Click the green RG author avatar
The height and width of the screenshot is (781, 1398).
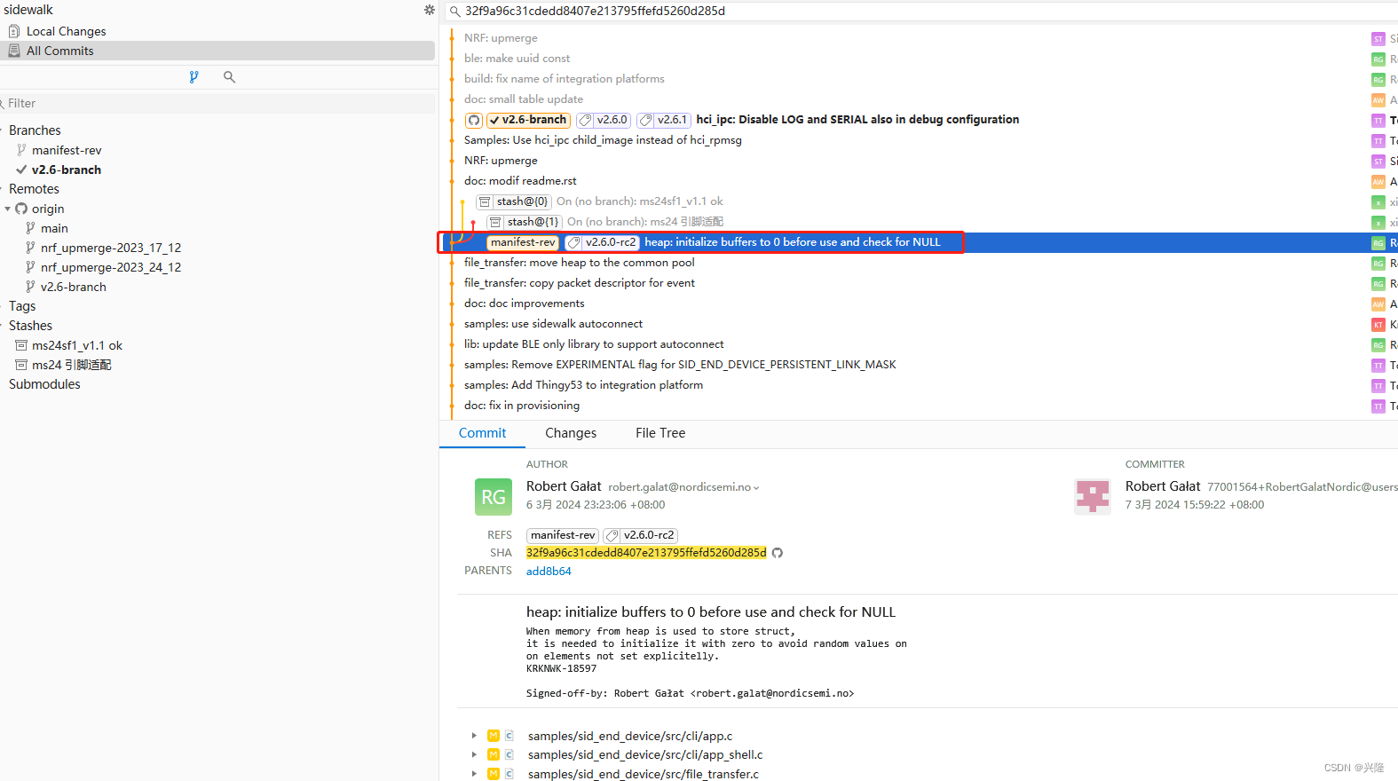[x=494, y=497]
